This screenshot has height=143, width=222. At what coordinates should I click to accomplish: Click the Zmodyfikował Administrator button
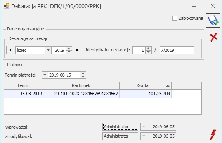[120, 136]
